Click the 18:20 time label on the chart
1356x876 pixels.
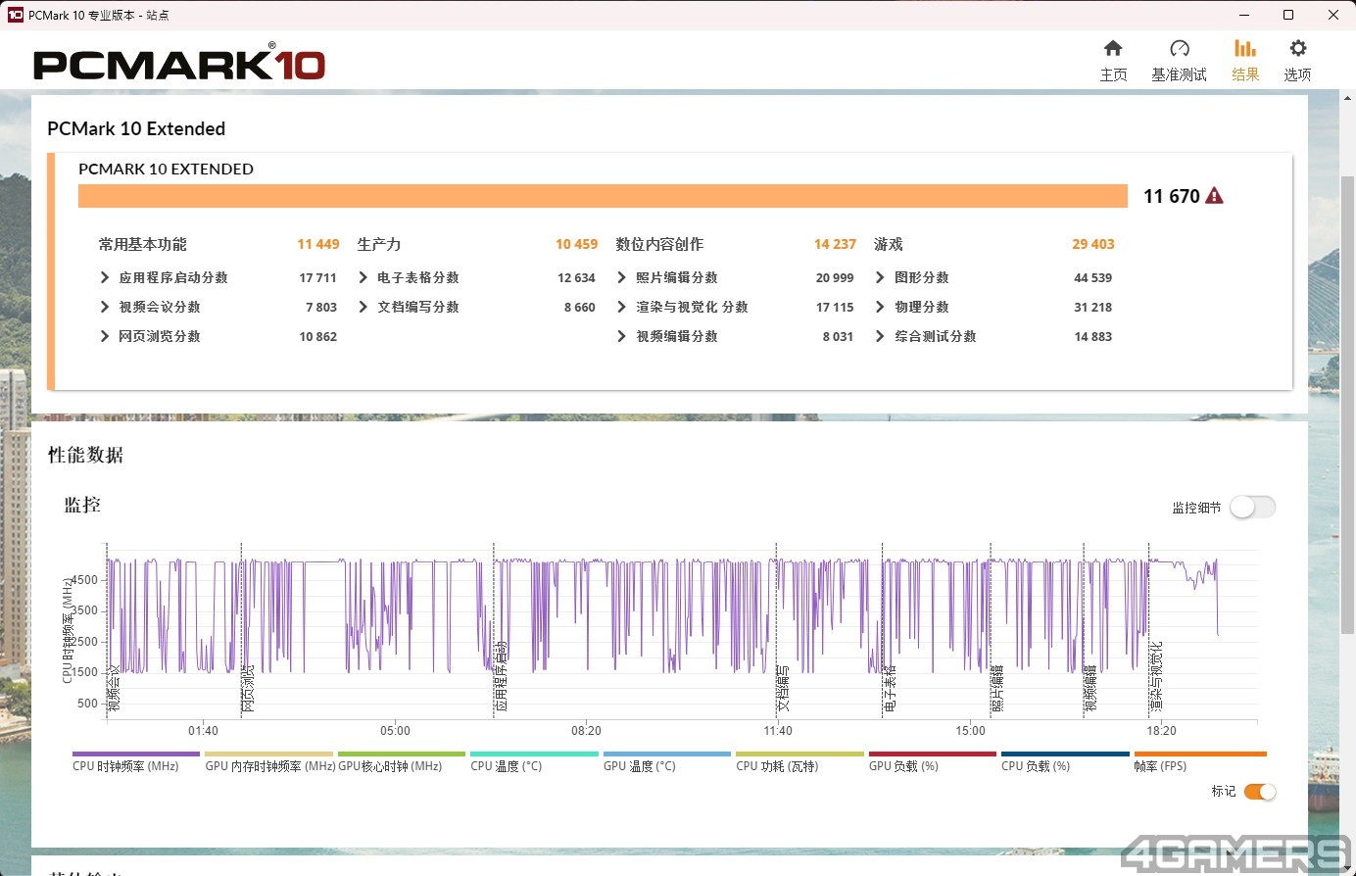tap(1162, 730)
